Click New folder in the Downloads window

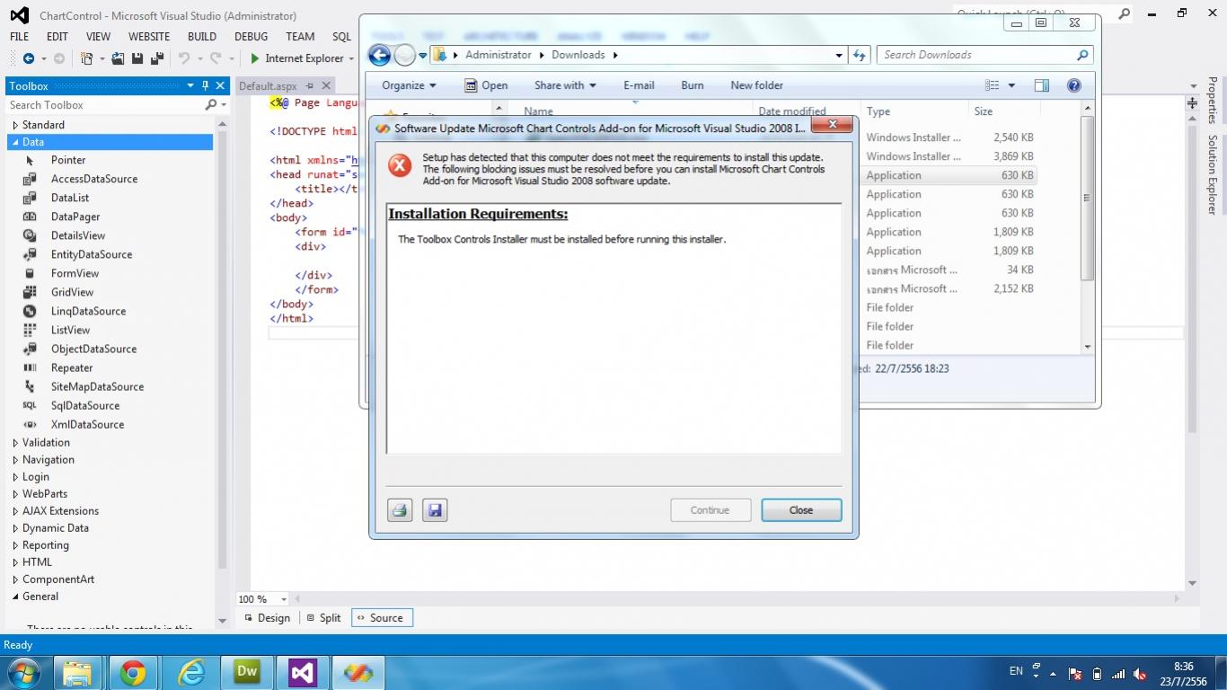click(757, 85)
